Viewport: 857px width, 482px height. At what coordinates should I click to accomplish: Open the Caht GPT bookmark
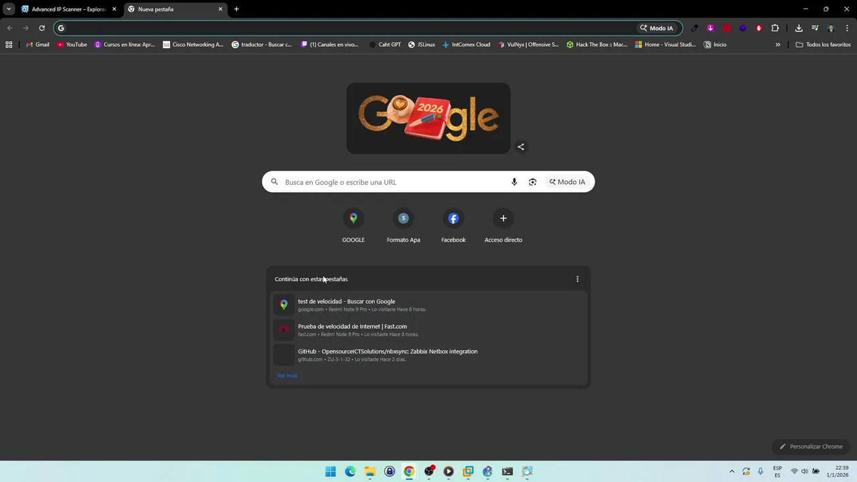click(x=385, y=45)
